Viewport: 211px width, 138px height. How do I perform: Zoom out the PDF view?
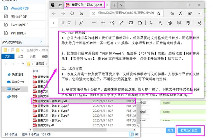coord(94,23)
